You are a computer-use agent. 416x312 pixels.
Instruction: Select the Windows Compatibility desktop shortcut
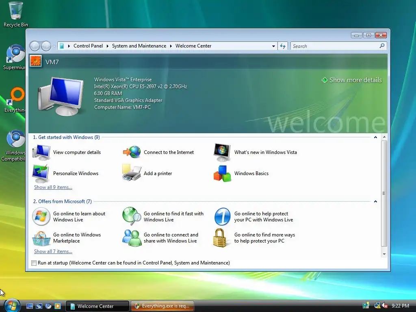[x=14, y=146]
